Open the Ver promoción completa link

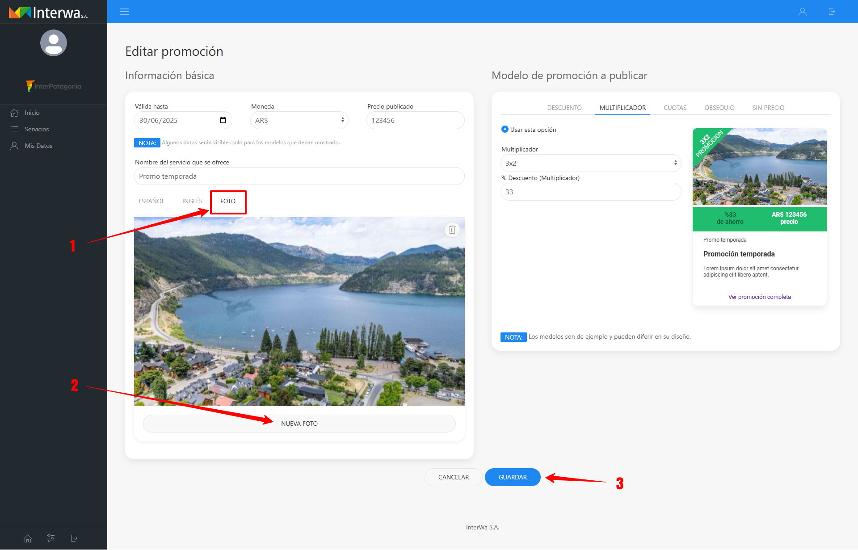pyautogui.click(x=759, y=297)
